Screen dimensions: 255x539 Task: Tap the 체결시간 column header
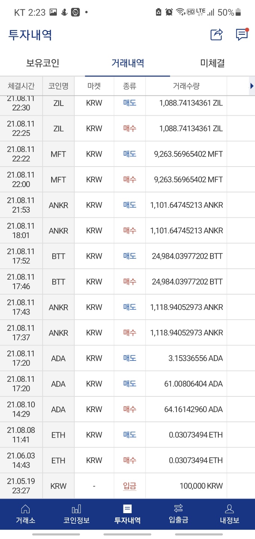[x=21, y=86]
